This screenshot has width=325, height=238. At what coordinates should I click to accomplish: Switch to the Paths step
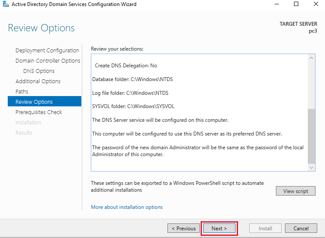[x=22, y=92]
